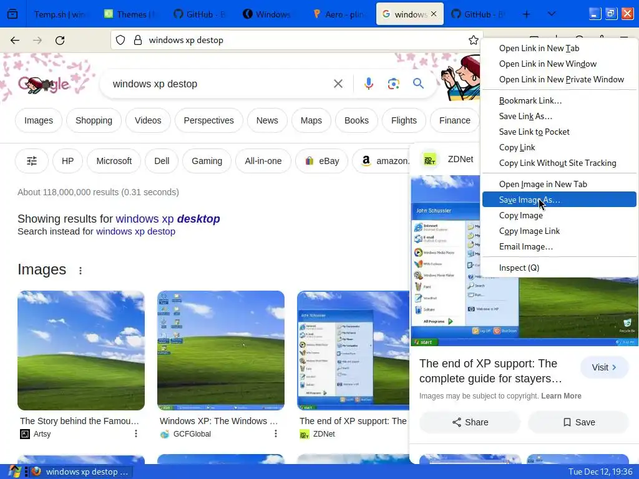Open more options for GCFGlobal result

275,434
